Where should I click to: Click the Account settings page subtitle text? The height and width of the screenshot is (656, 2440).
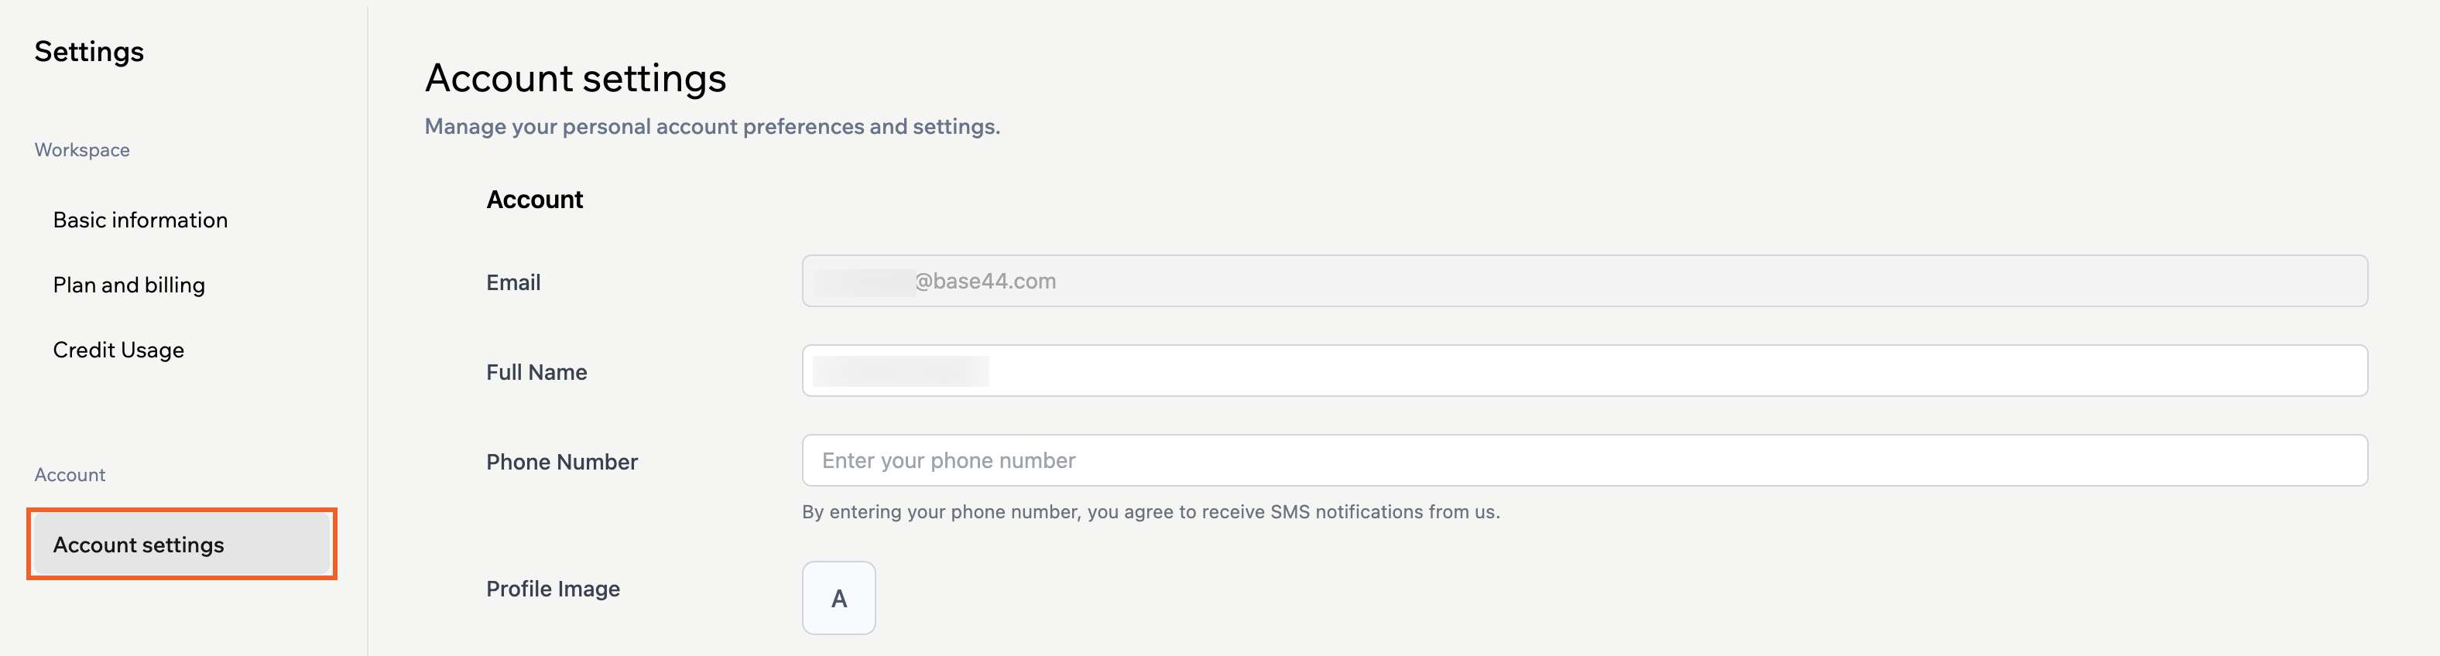pyautogui.click(x=712, y=125)
